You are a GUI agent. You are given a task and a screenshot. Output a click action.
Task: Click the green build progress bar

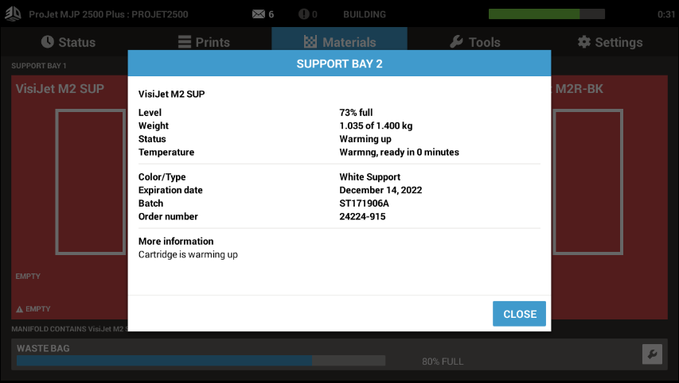click(545, 14)
